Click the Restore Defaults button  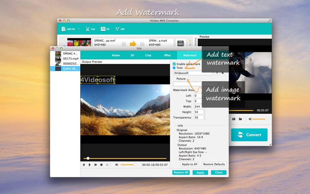click(x=214, y=164)
